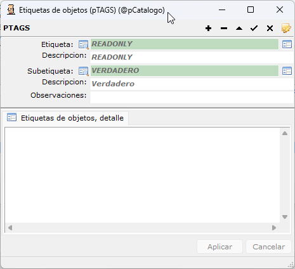Click the detail list scroll down arrow

[x=285, y=217]
